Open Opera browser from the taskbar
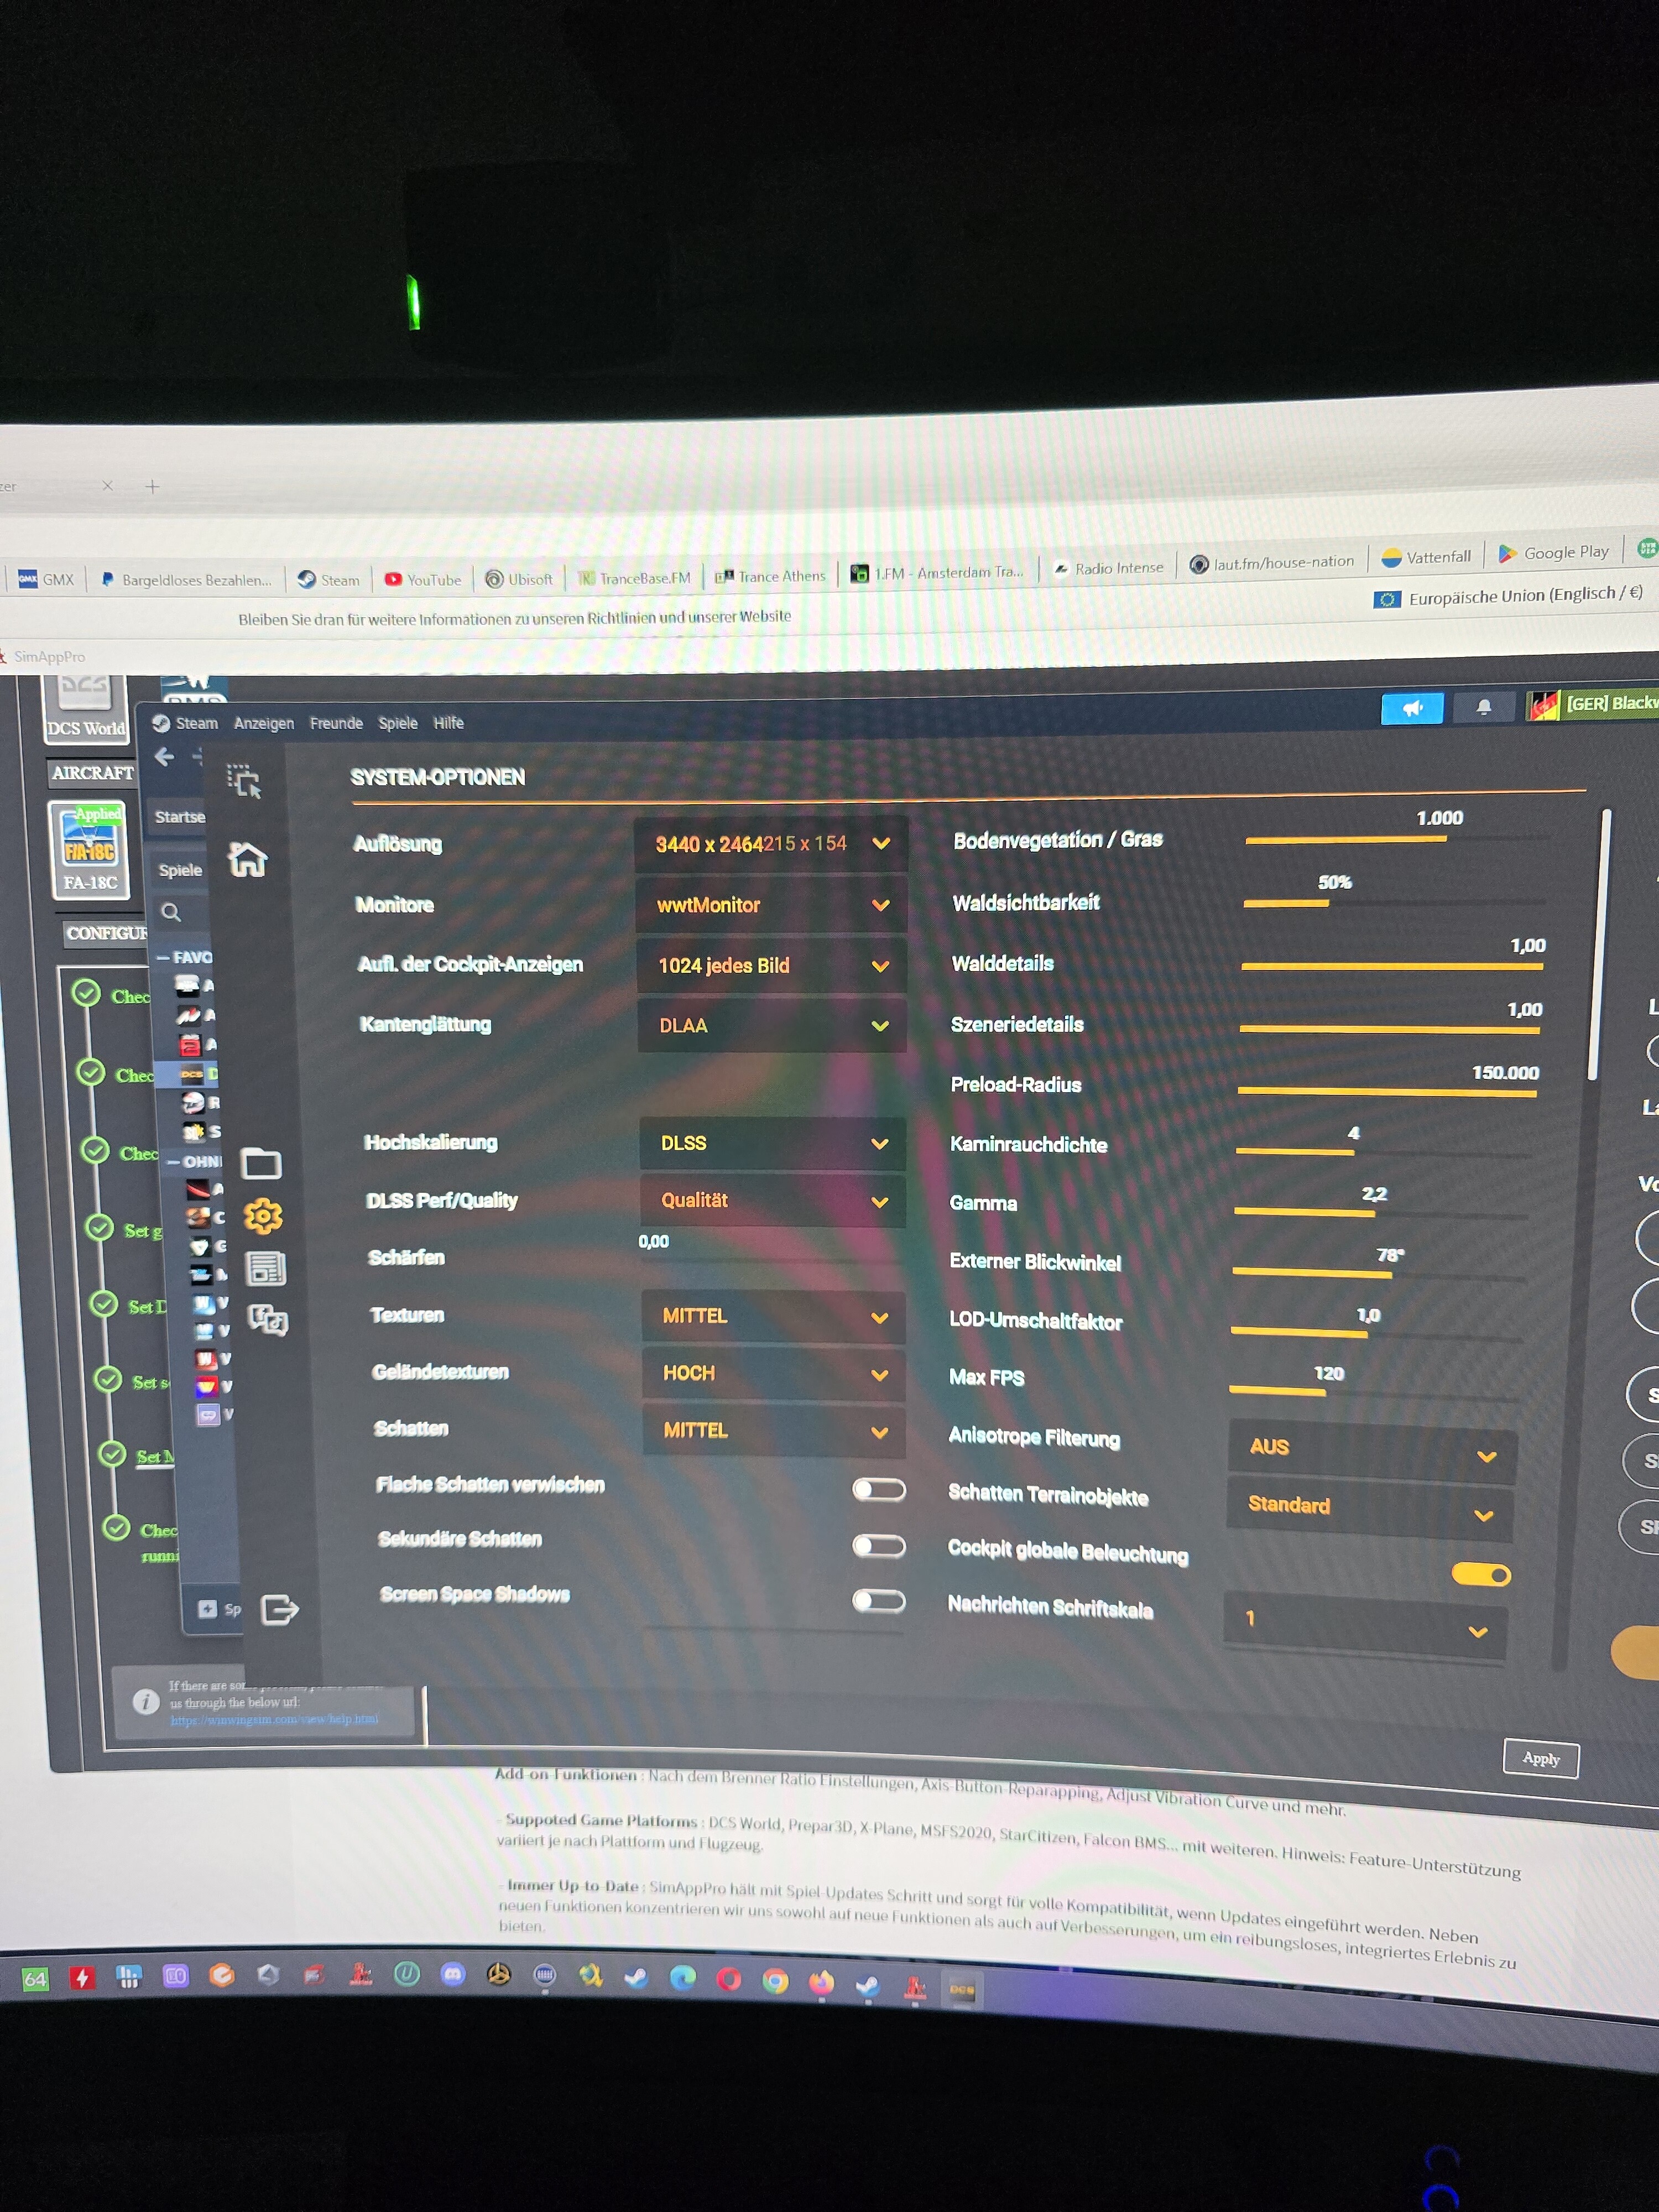 click(729, 1979)
